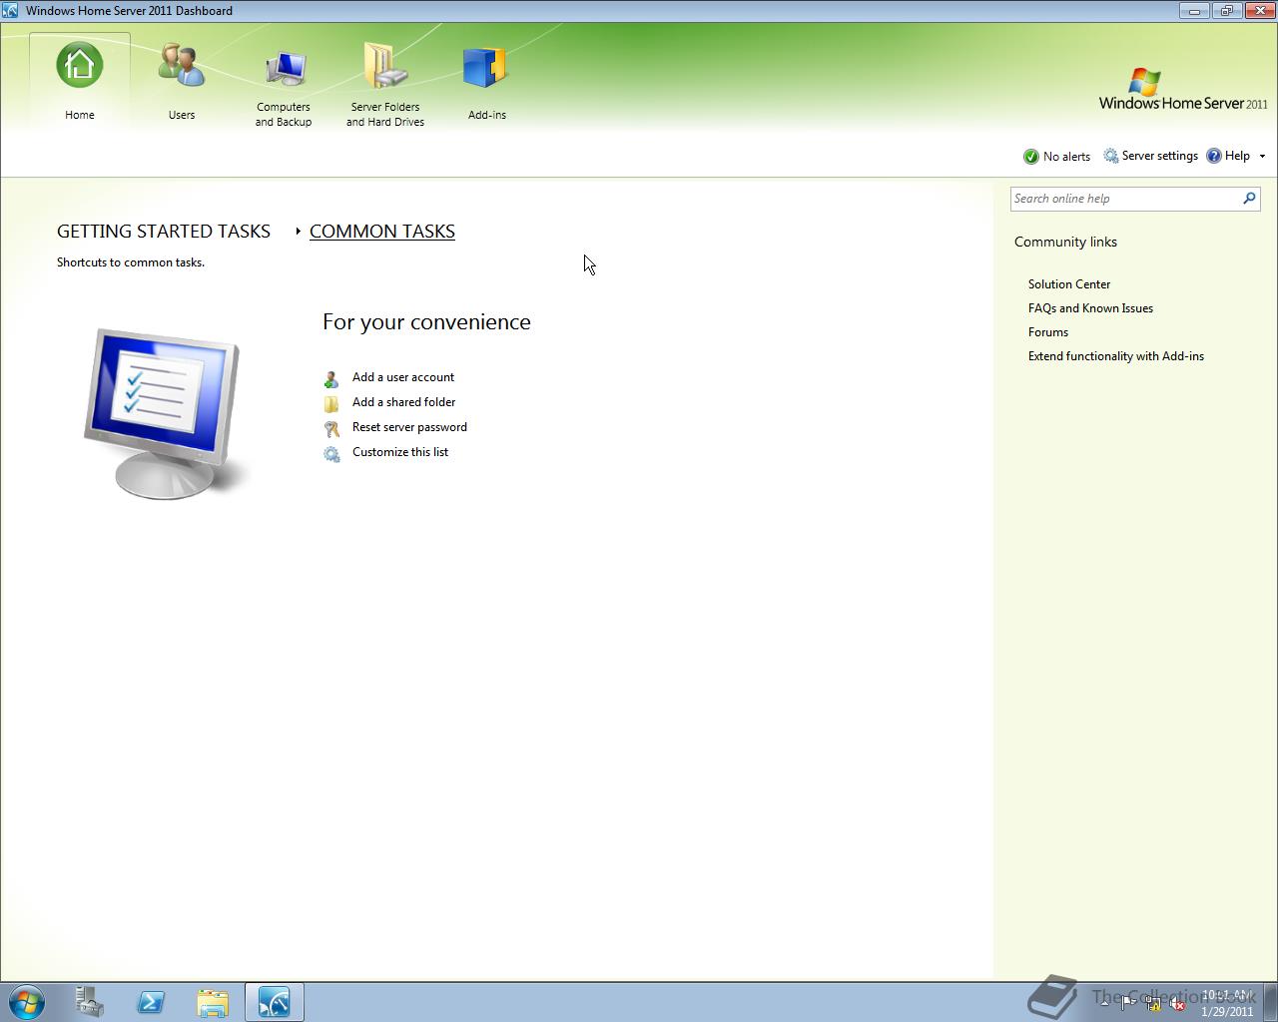Click the gear icon beside Customize this list
This screenshot has height=1022, width=1278.
click(331, 454)
